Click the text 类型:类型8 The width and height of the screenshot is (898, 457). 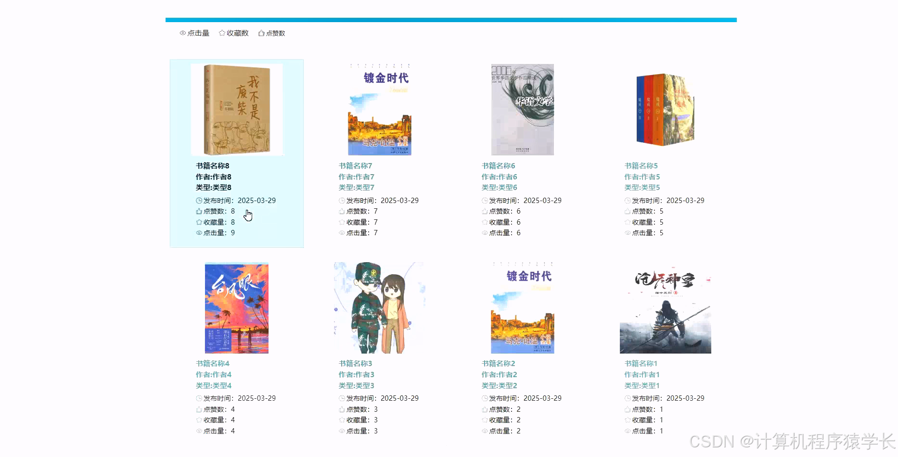click(214, 188)
